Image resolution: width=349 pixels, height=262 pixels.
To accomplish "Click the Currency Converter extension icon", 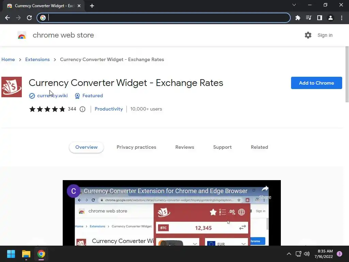I will click(12, 87).
